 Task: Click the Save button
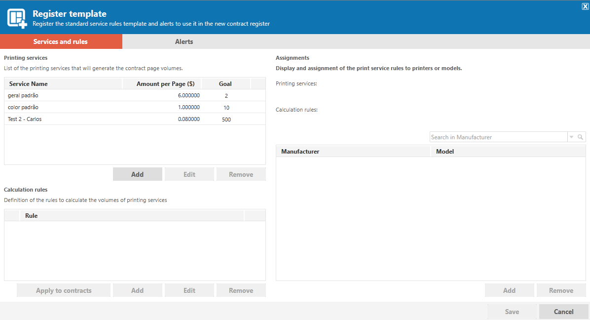[512, 311]
